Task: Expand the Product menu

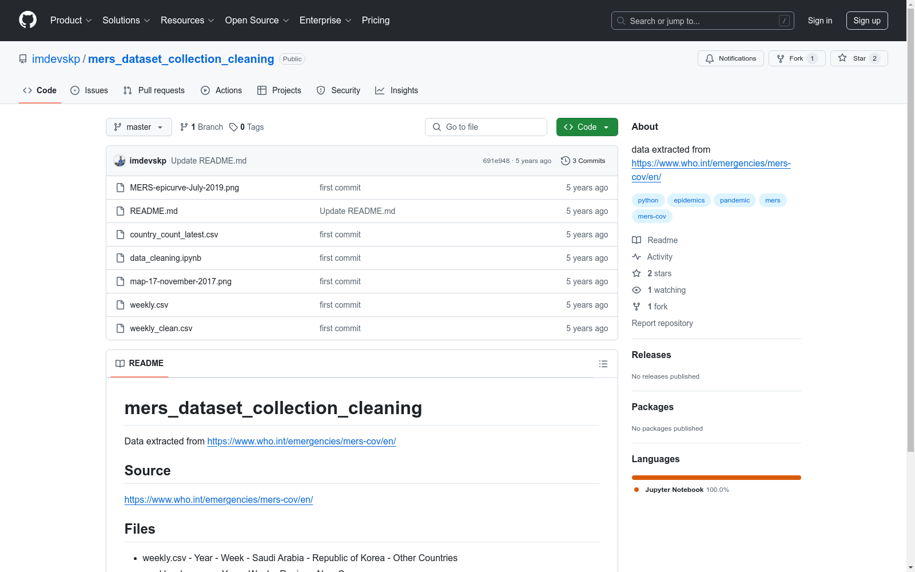Action: (71, 20)
